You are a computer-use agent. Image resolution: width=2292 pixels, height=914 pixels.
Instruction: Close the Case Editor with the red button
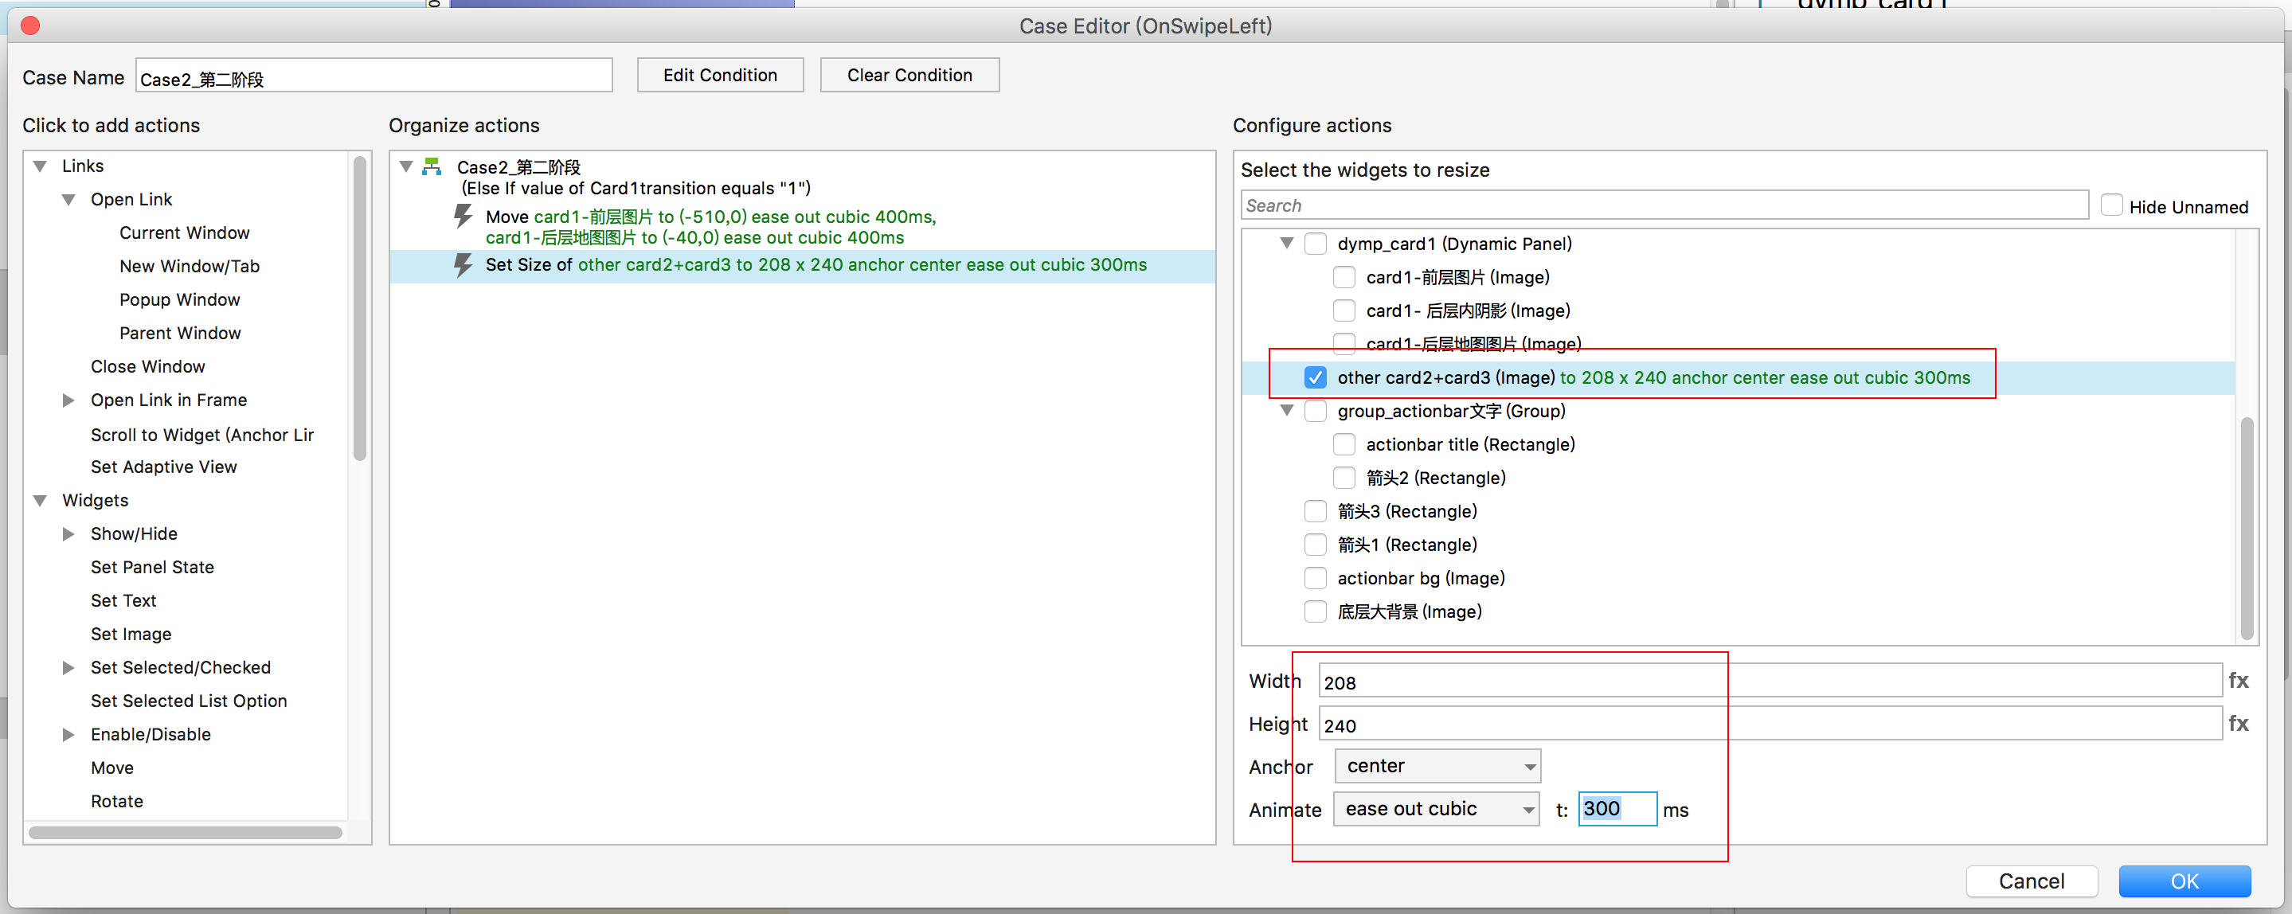(x=30, y=25)
